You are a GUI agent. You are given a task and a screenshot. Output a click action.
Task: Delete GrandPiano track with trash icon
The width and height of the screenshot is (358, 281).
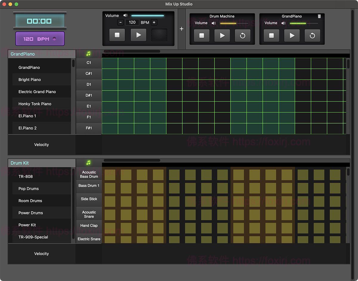click(x=319, y=16)
